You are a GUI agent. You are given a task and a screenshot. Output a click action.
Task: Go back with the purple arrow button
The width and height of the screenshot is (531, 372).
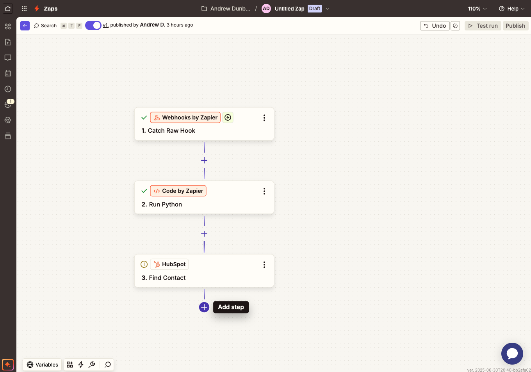point(25,26)
